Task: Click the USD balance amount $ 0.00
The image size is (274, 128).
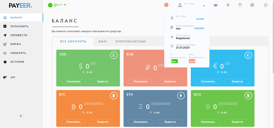Action: pyautogui.click(x=87, y=66)
